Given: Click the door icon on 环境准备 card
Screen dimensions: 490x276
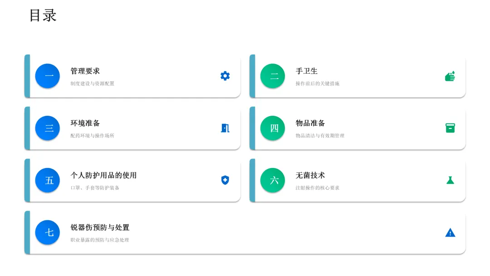Looking at the screenshot, I should tap(225, 128).
